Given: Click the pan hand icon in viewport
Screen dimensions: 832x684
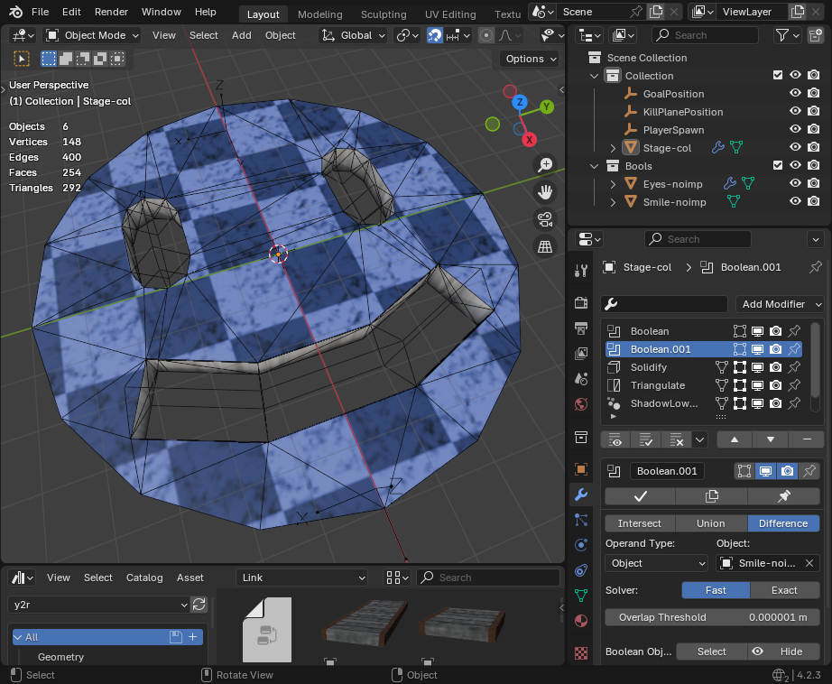Looking at the screenshot, I should [545, 191].
